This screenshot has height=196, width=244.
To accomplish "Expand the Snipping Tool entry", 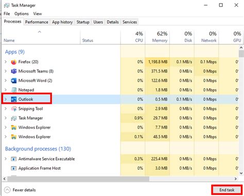I will tap(6, 109).
